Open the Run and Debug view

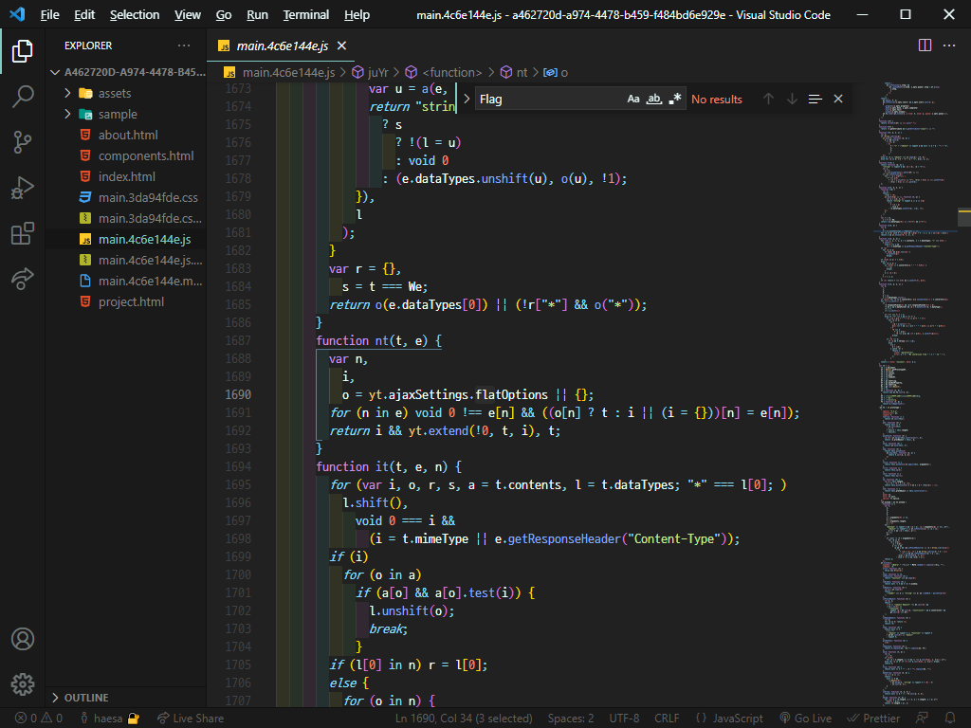point(23,188)
